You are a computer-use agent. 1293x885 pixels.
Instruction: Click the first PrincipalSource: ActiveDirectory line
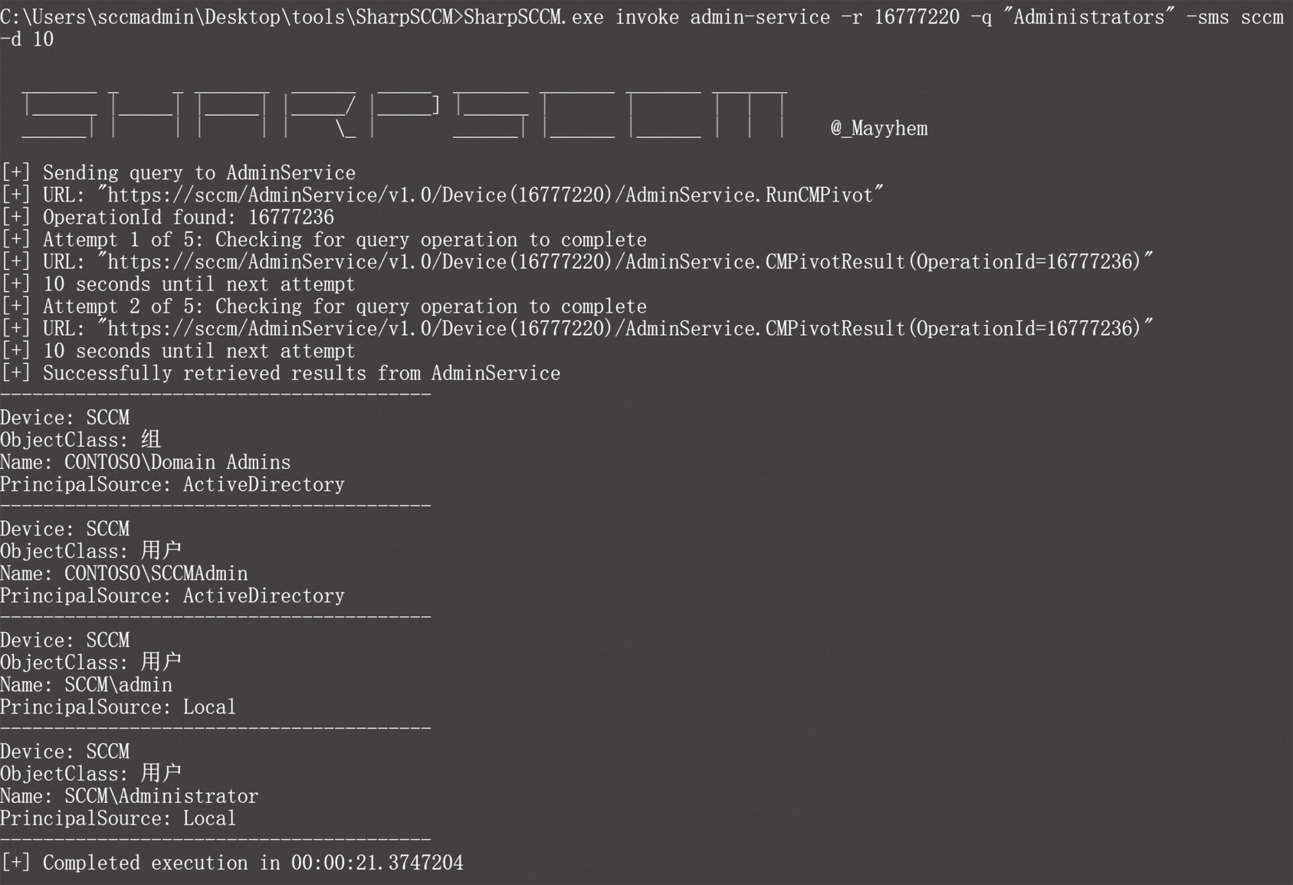(172, 484)
